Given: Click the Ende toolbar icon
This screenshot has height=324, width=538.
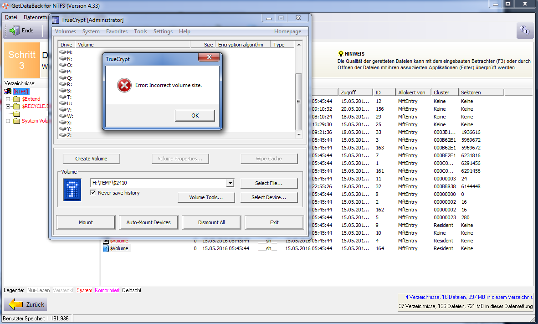Looking at the screenshot, I should (x=15, y=31).
